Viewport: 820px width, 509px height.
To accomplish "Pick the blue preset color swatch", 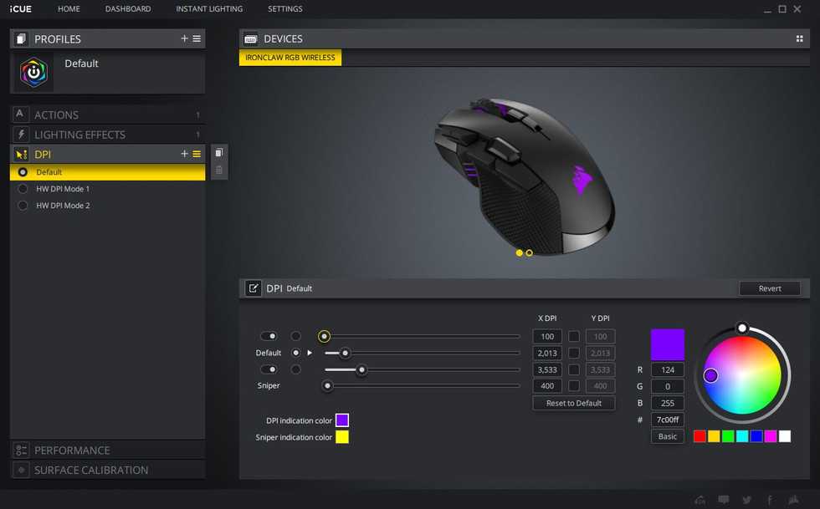I will coord(756,436).
